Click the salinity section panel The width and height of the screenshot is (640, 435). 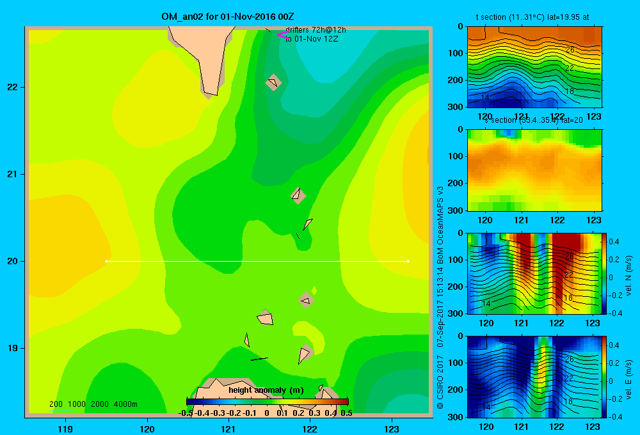534,170
